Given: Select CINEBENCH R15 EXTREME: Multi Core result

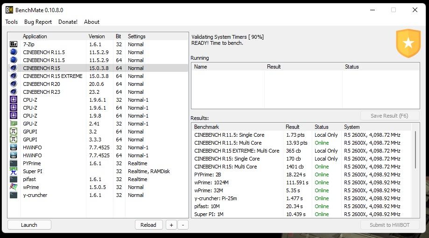Looking at the screenshot, I should click(302, 151).
